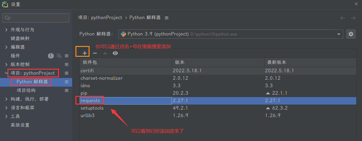The image size is (362, 141).
Task: Click the upgrade package arrow icon
Action: 105,53
